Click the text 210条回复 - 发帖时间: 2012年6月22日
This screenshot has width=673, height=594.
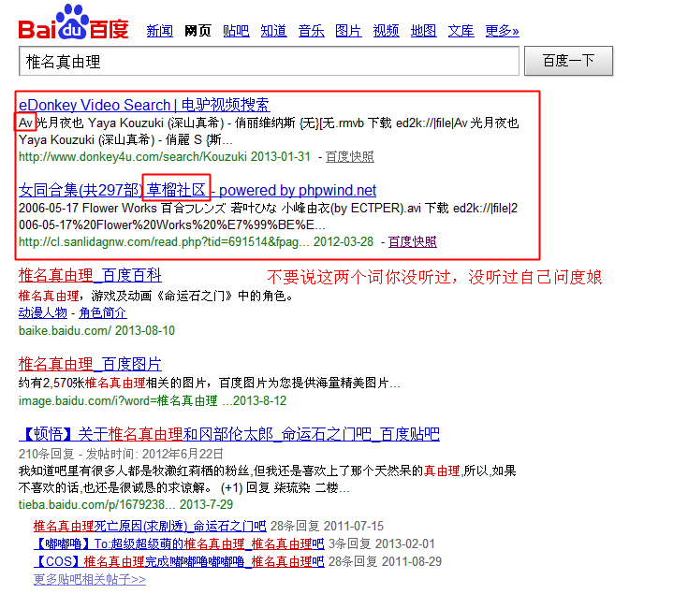pyautogui.click(x=121, y=454)
